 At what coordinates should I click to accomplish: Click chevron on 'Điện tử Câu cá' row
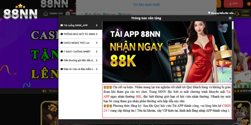click(x=97, y=69)
